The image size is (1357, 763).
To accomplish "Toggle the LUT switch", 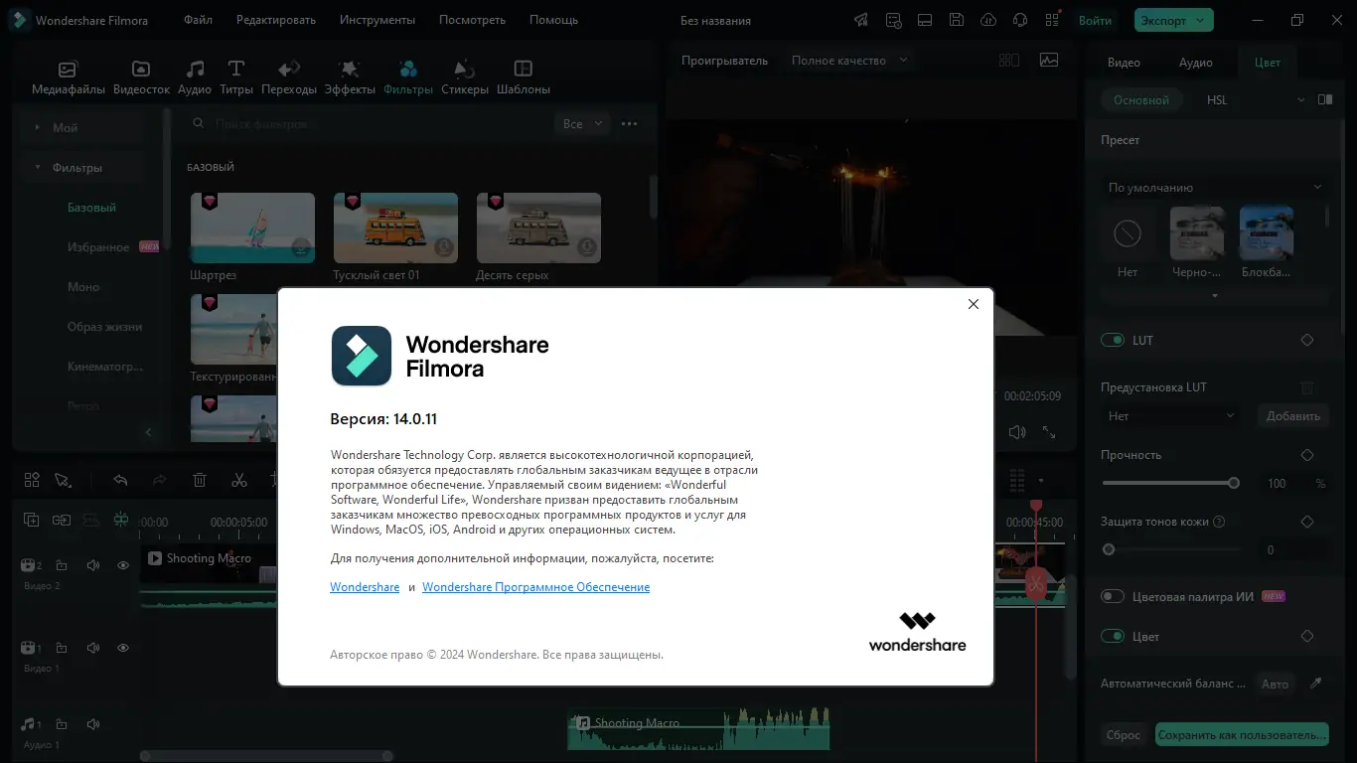I will 1113,340.
